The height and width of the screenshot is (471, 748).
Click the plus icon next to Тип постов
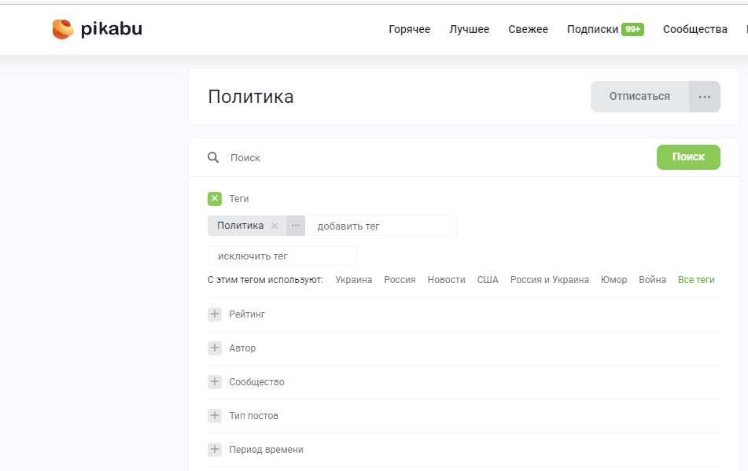coord(215,416)
